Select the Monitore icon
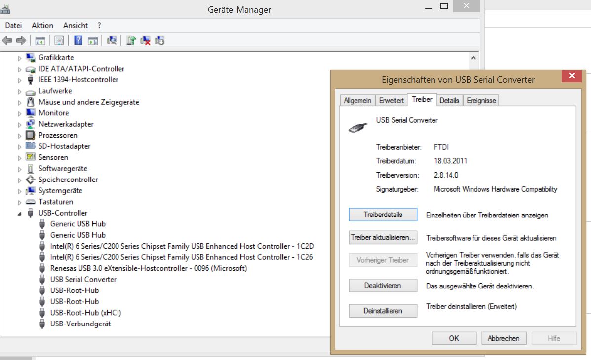Screen dimensions: 591x360 point(31,112)
